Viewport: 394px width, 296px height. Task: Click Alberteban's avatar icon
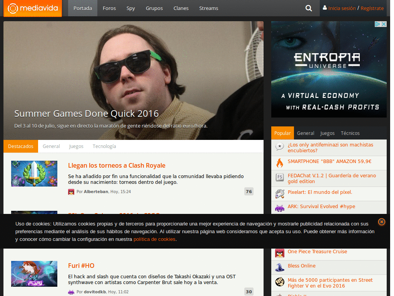pos(71,192)
